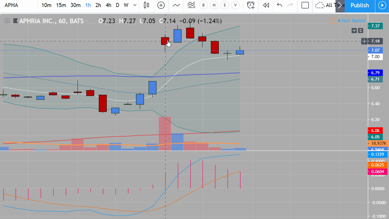Open the candlestick chart style selector

point(146,5)
